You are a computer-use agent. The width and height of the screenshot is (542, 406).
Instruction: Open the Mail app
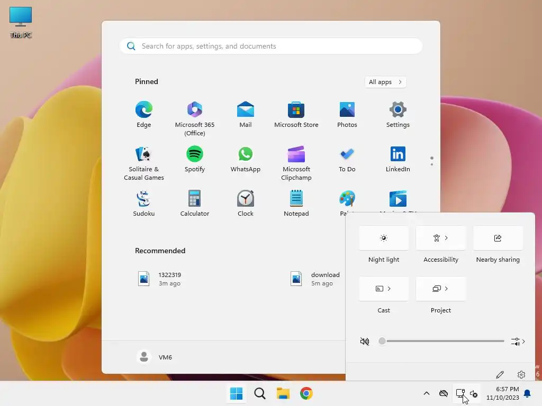click(x=246, y=115)
